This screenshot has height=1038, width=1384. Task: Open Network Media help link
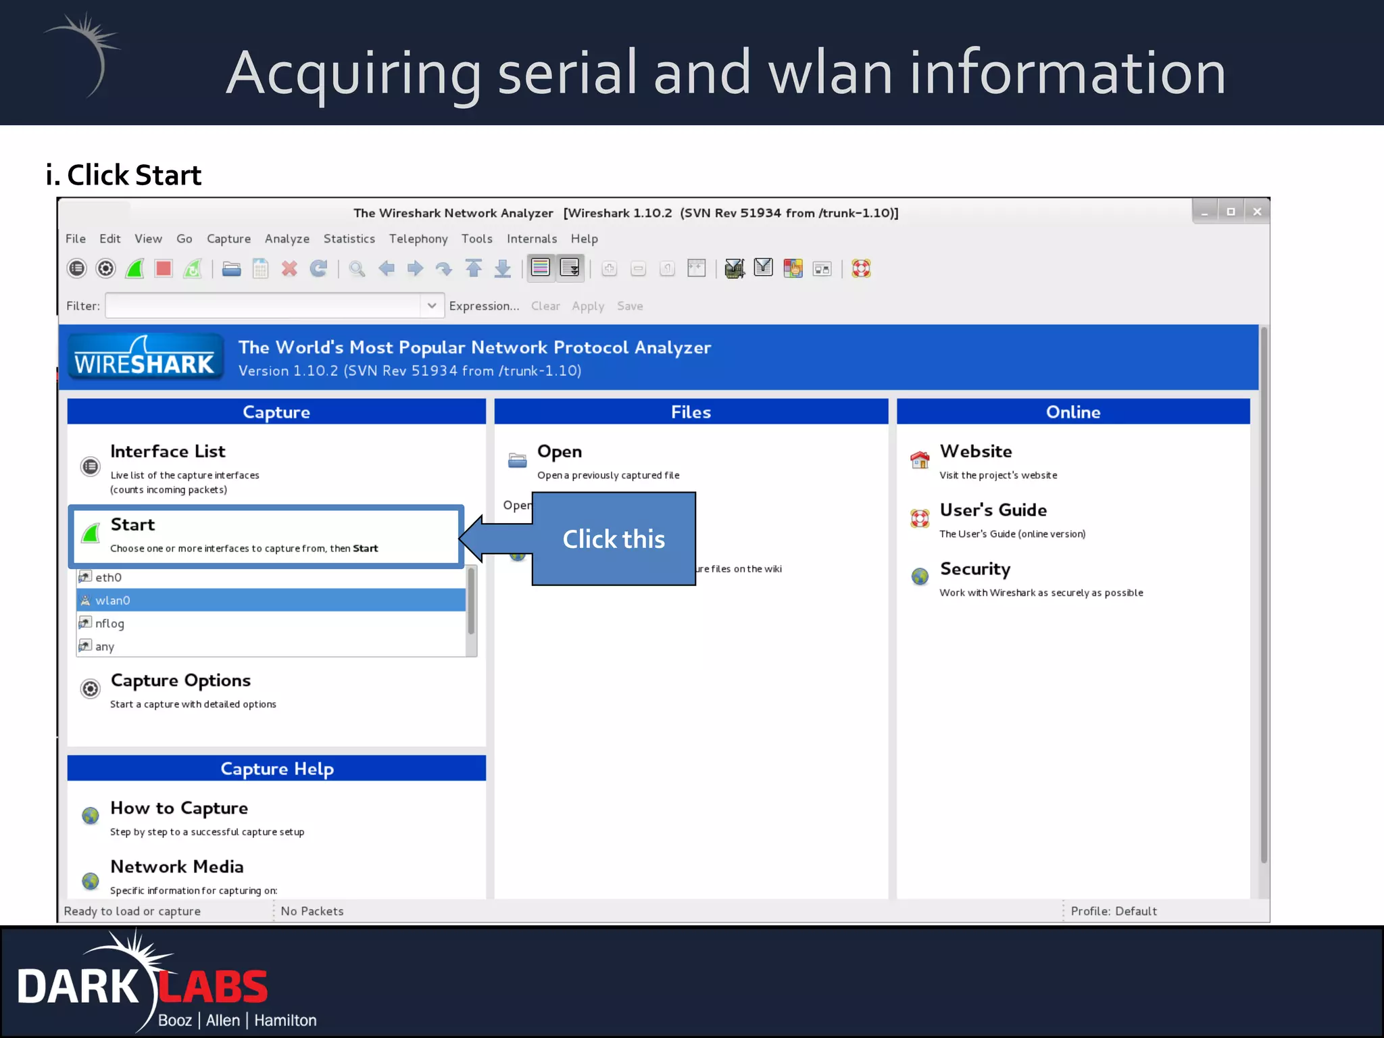tap(177, 866)
